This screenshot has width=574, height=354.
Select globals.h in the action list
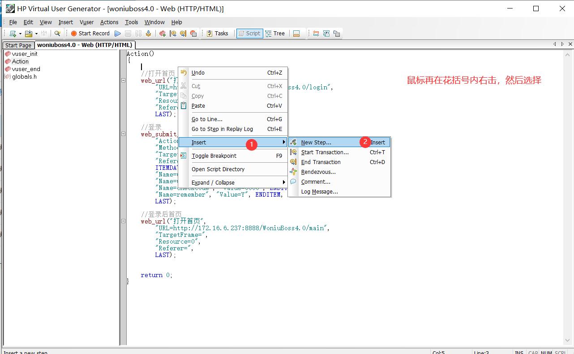pyautogui.click(x=24, y=76)
